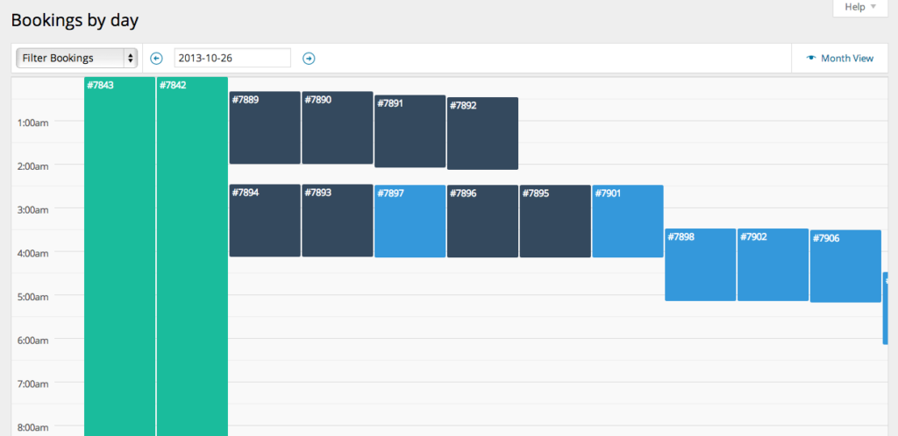The image size is (898, 436).
Task: Select dark booking #7894
Action: click(265, 221)
